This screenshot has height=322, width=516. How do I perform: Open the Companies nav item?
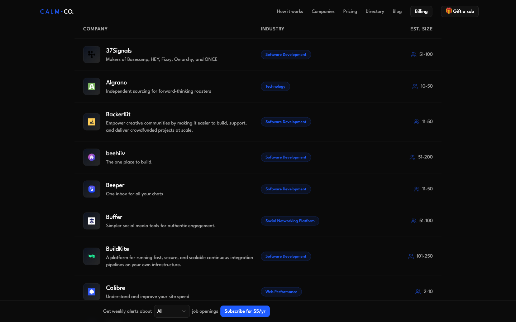(x=323, y=11)
